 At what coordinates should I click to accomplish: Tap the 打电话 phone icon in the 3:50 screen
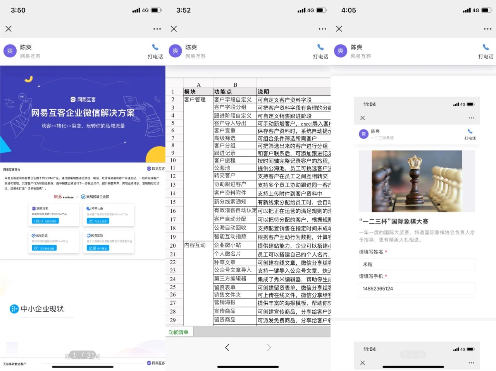point(155,47)
